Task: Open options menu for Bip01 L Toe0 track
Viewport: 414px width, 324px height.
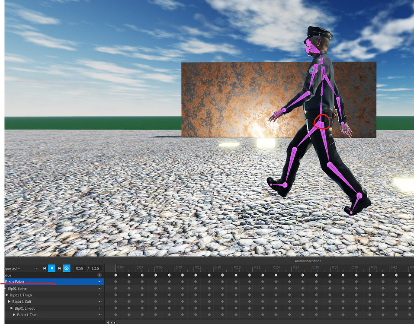Action: tap(99, 315)
